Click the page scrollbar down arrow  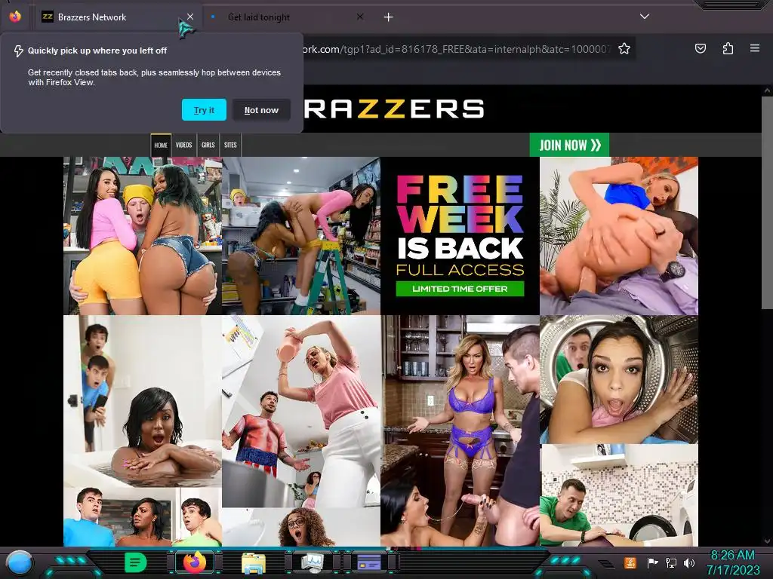pos(767,541)
